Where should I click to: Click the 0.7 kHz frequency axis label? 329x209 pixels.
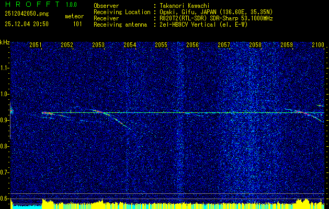[4, 172]
